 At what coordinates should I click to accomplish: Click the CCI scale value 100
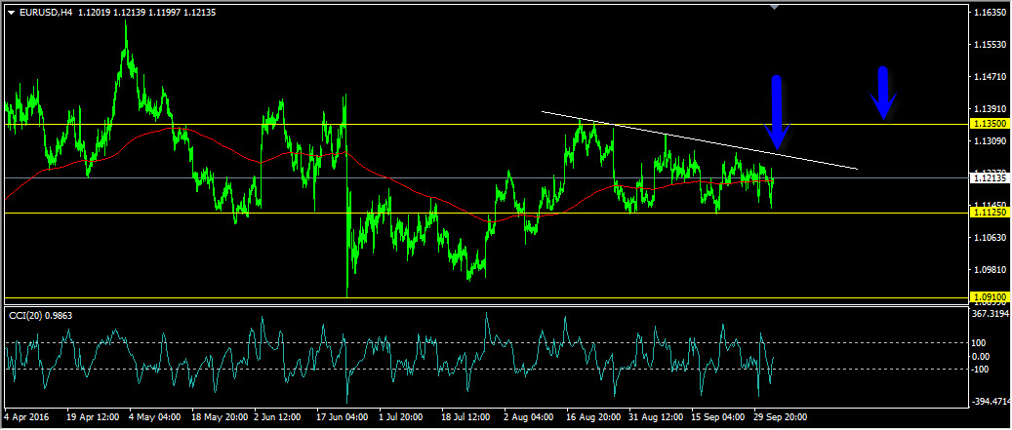click(981, 342)
